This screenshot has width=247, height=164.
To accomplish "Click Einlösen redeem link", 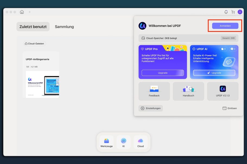I will click(x=230, y=108).
